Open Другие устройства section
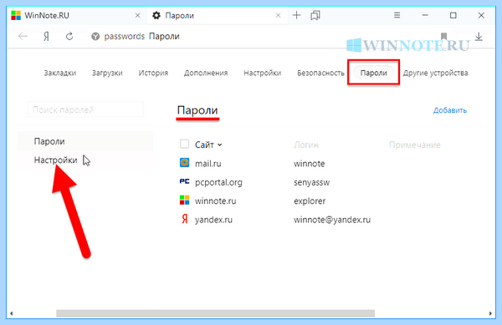The image size is (502, 325). tap(435, 73)
